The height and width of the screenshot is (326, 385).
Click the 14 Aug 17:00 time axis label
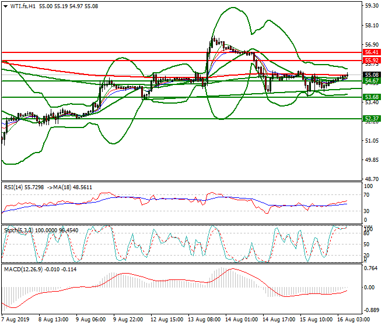click(x=279, y=320)
